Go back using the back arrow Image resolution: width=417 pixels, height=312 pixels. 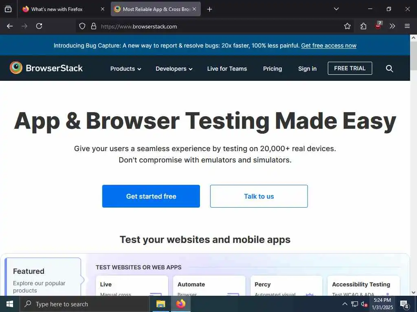tap(10, 26)
